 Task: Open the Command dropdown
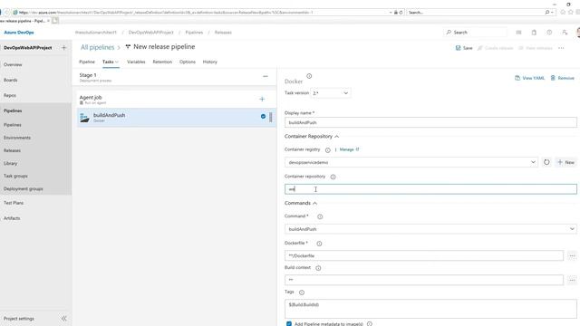430,229
